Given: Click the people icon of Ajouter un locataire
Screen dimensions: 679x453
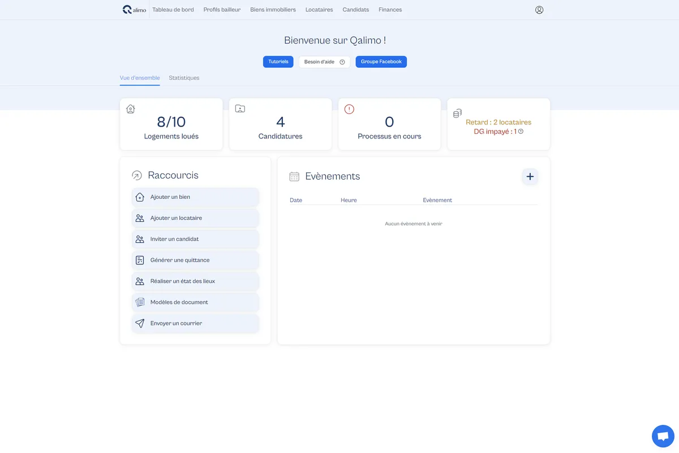Looking at the screenshot, I should pyautogui.click(x=140, y=218).
